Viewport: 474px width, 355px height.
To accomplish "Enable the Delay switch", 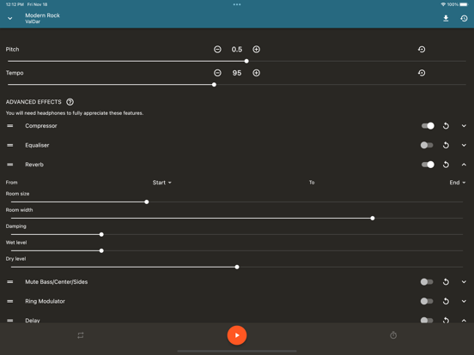I will click(427, 320).
